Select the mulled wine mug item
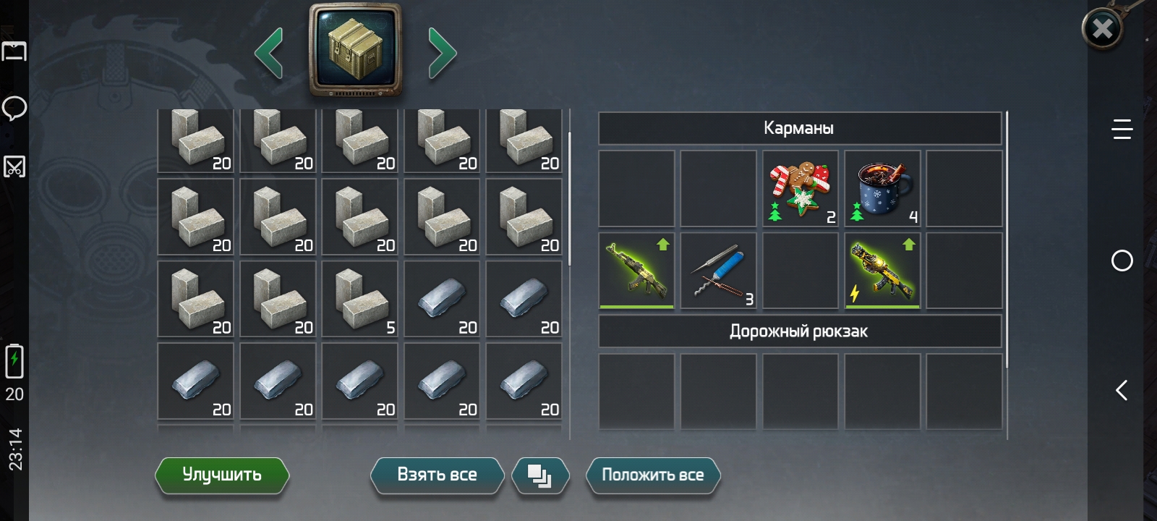Viewport: 1157px width, 521px height. (x=882, y=189)
